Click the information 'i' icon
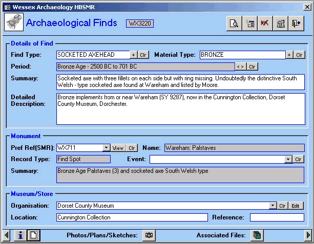 click(x=20, y=235)
